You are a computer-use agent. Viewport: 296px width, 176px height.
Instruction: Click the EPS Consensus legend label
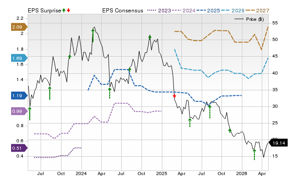click(x=123, y=11)
